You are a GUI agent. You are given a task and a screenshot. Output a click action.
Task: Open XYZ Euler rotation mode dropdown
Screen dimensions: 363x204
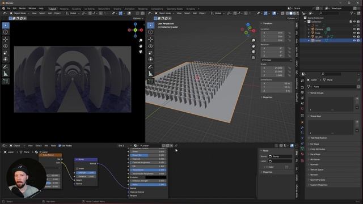click(276, 60)
